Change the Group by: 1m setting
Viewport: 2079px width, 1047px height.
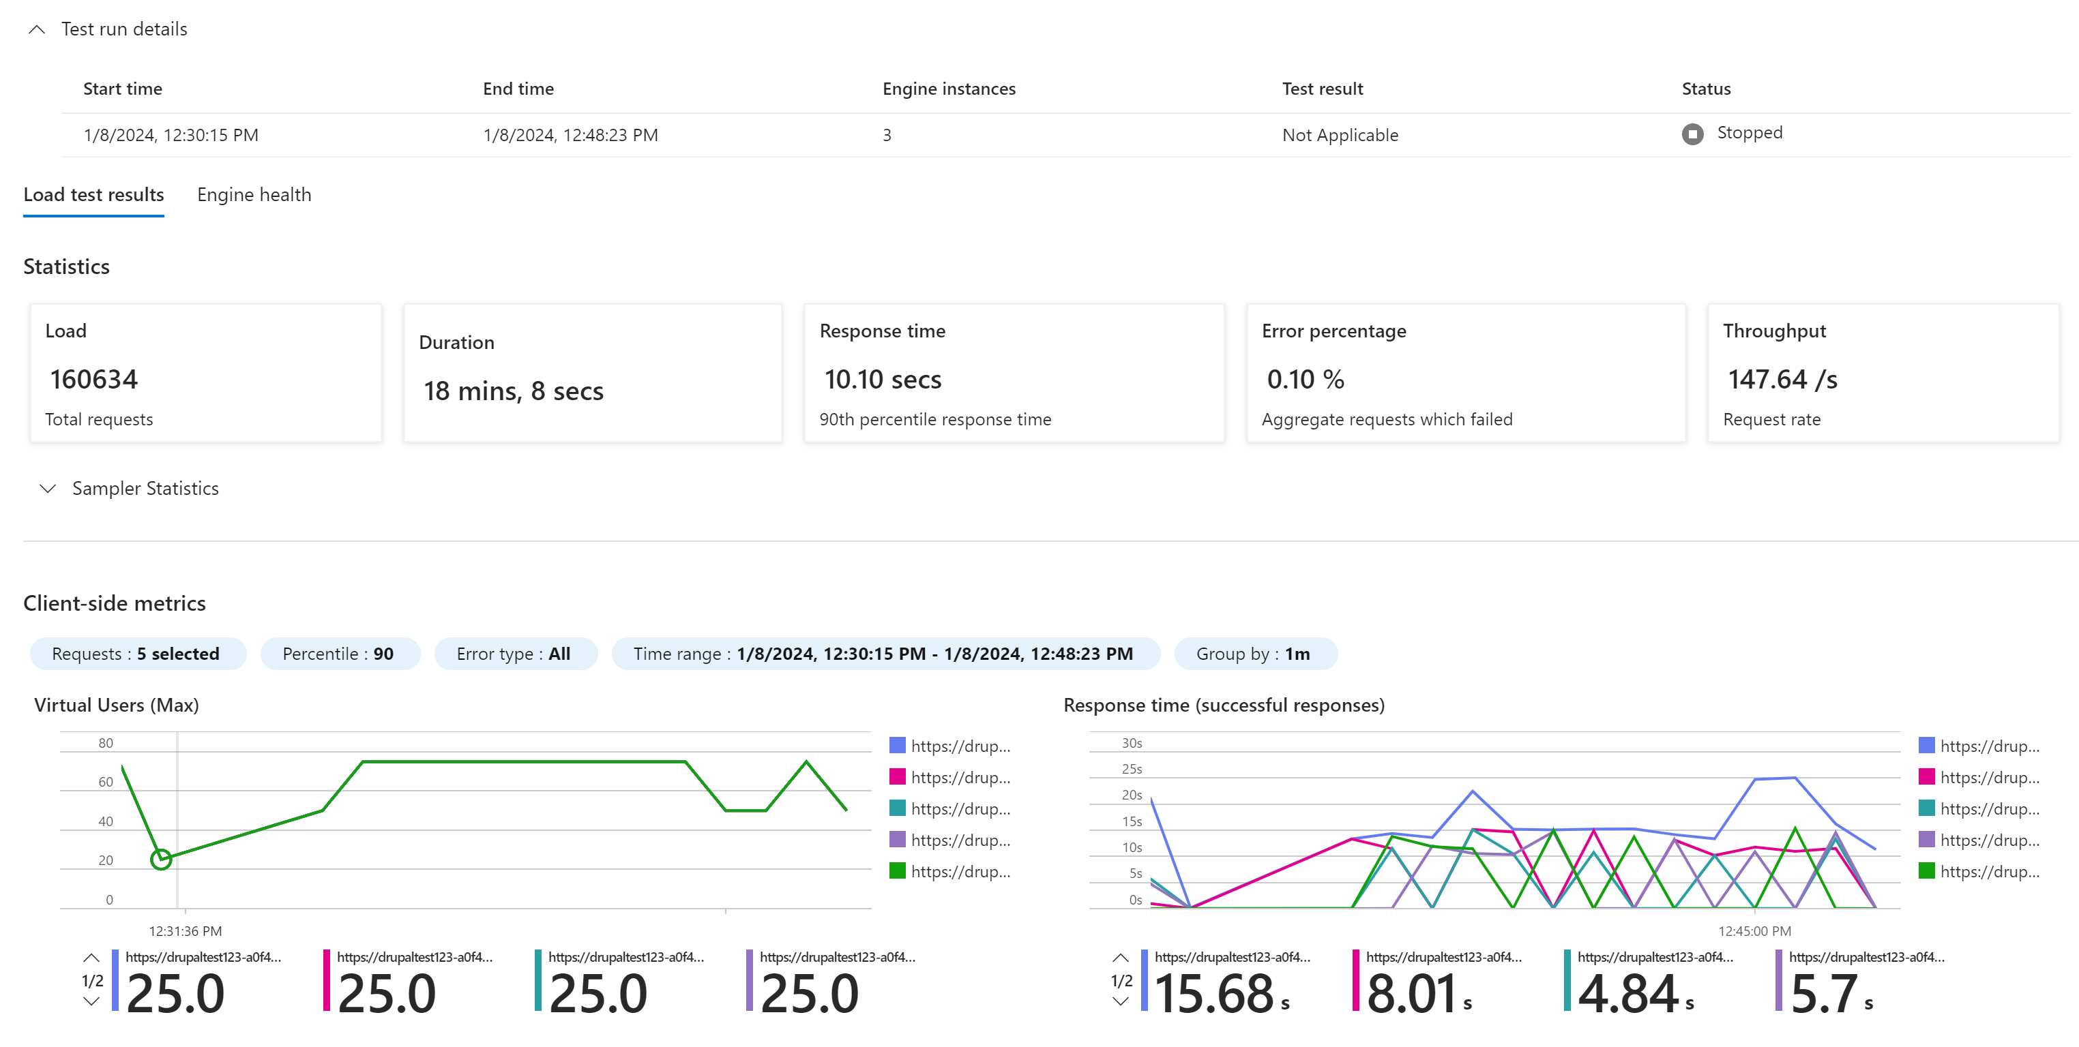[1254, 654]
